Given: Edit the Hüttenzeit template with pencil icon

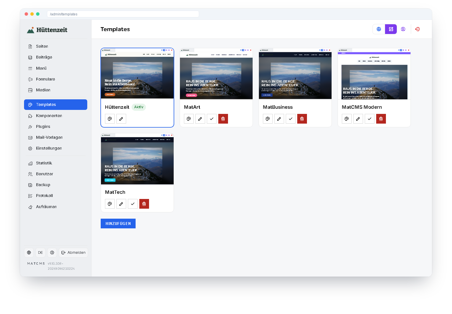Looking at the screenshot, I should click(121, 119).
